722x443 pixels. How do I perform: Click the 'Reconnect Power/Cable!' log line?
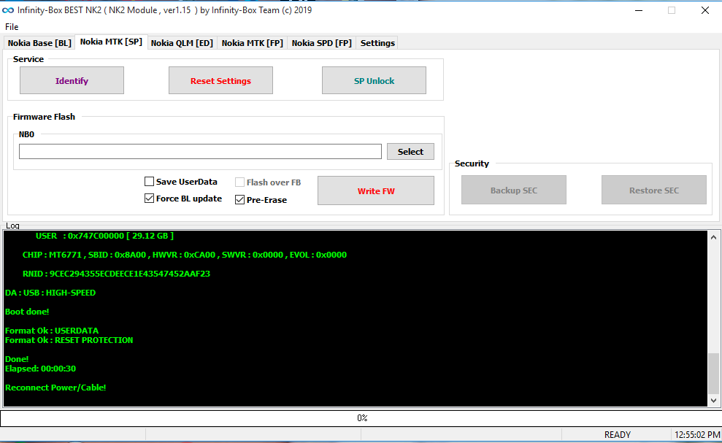(55, 388)
